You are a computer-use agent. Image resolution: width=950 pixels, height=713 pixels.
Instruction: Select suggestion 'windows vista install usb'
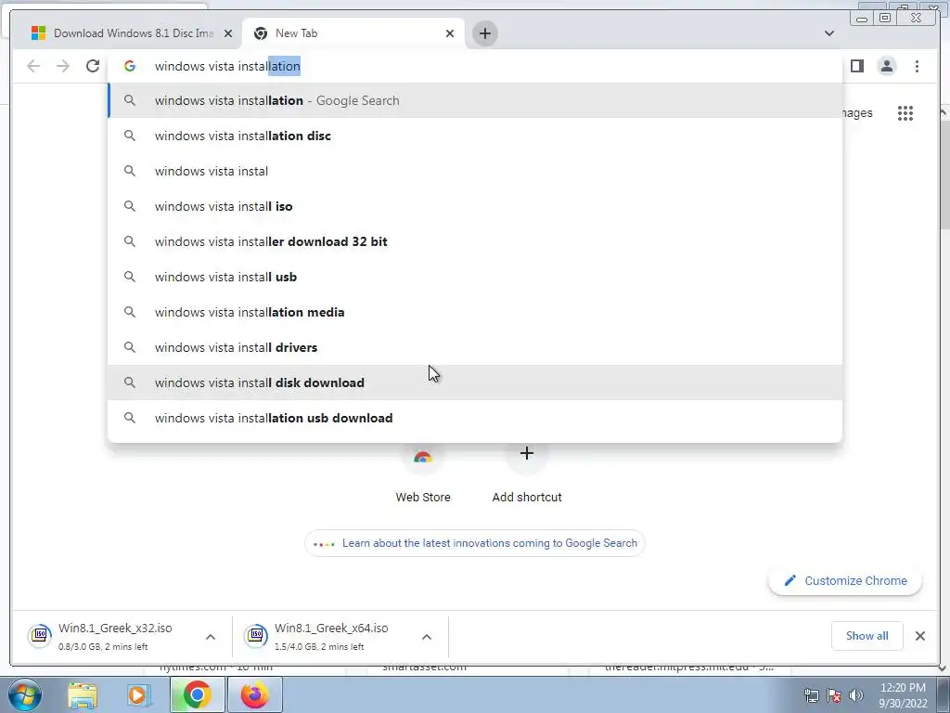[475, 277]
